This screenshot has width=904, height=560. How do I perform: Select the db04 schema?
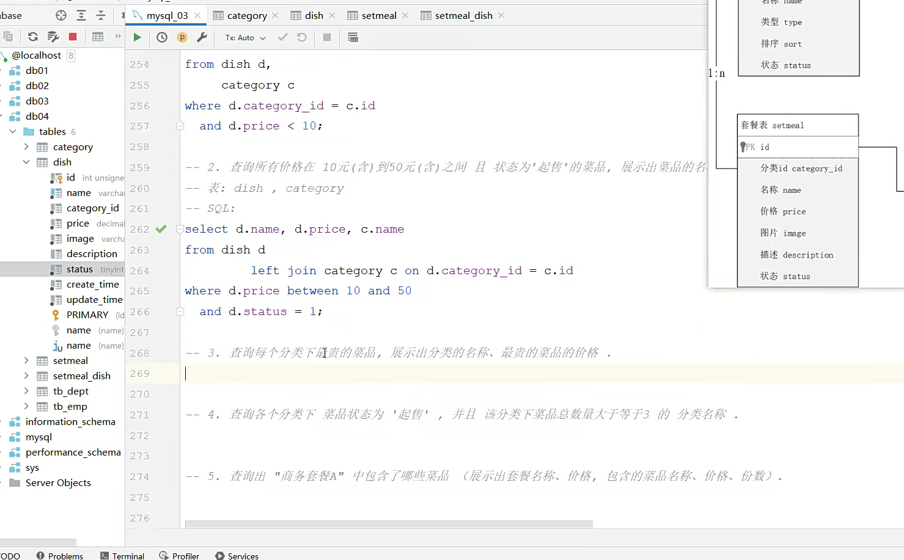tap(37, 116)
